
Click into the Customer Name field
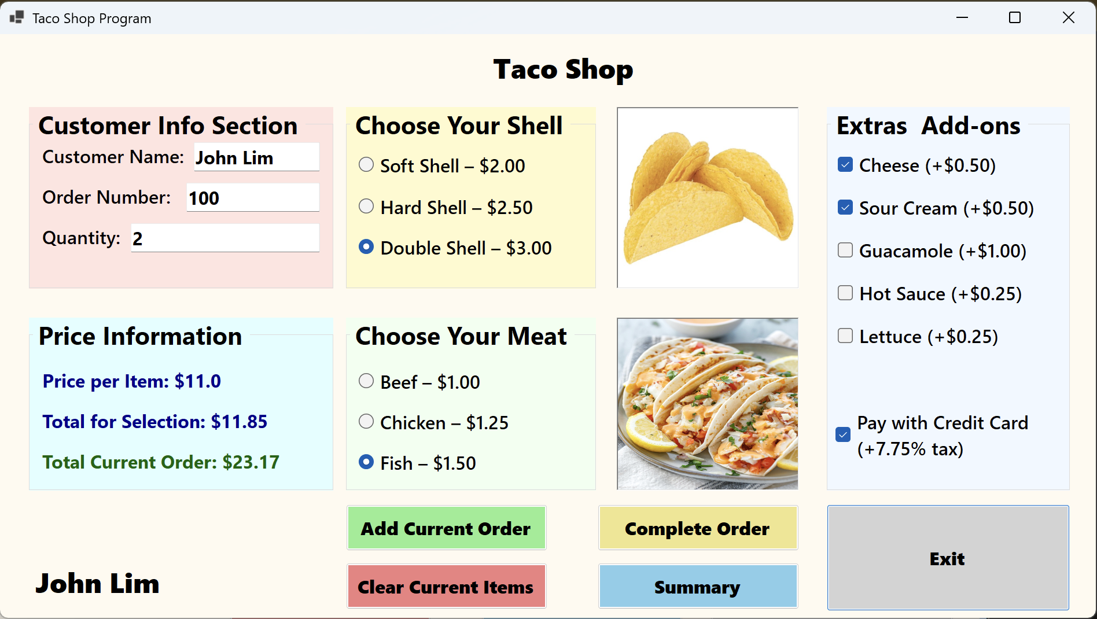click(x=256, y=157)
